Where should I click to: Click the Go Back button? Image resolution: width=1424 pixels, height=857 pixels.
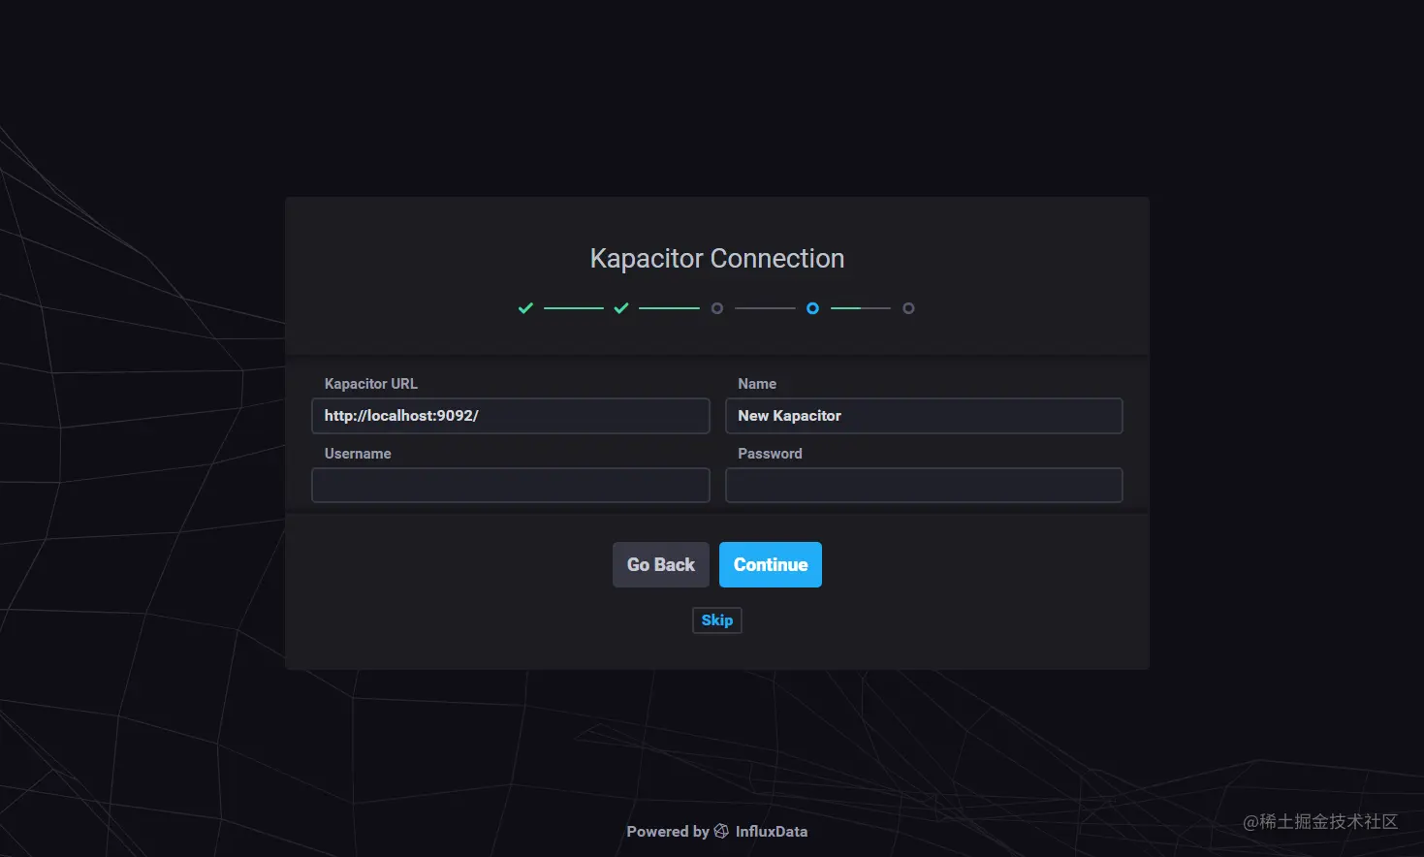(661, 564)
